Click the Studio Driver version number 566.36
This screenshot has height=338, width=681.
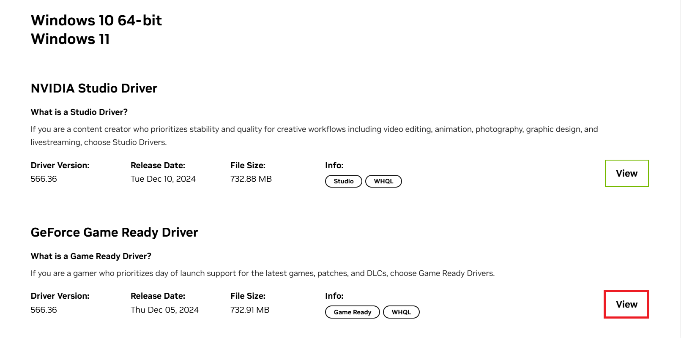coord(44,179)
